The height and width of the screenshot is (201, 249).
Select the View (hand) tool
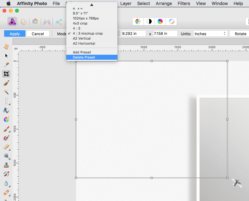(6, 47)
